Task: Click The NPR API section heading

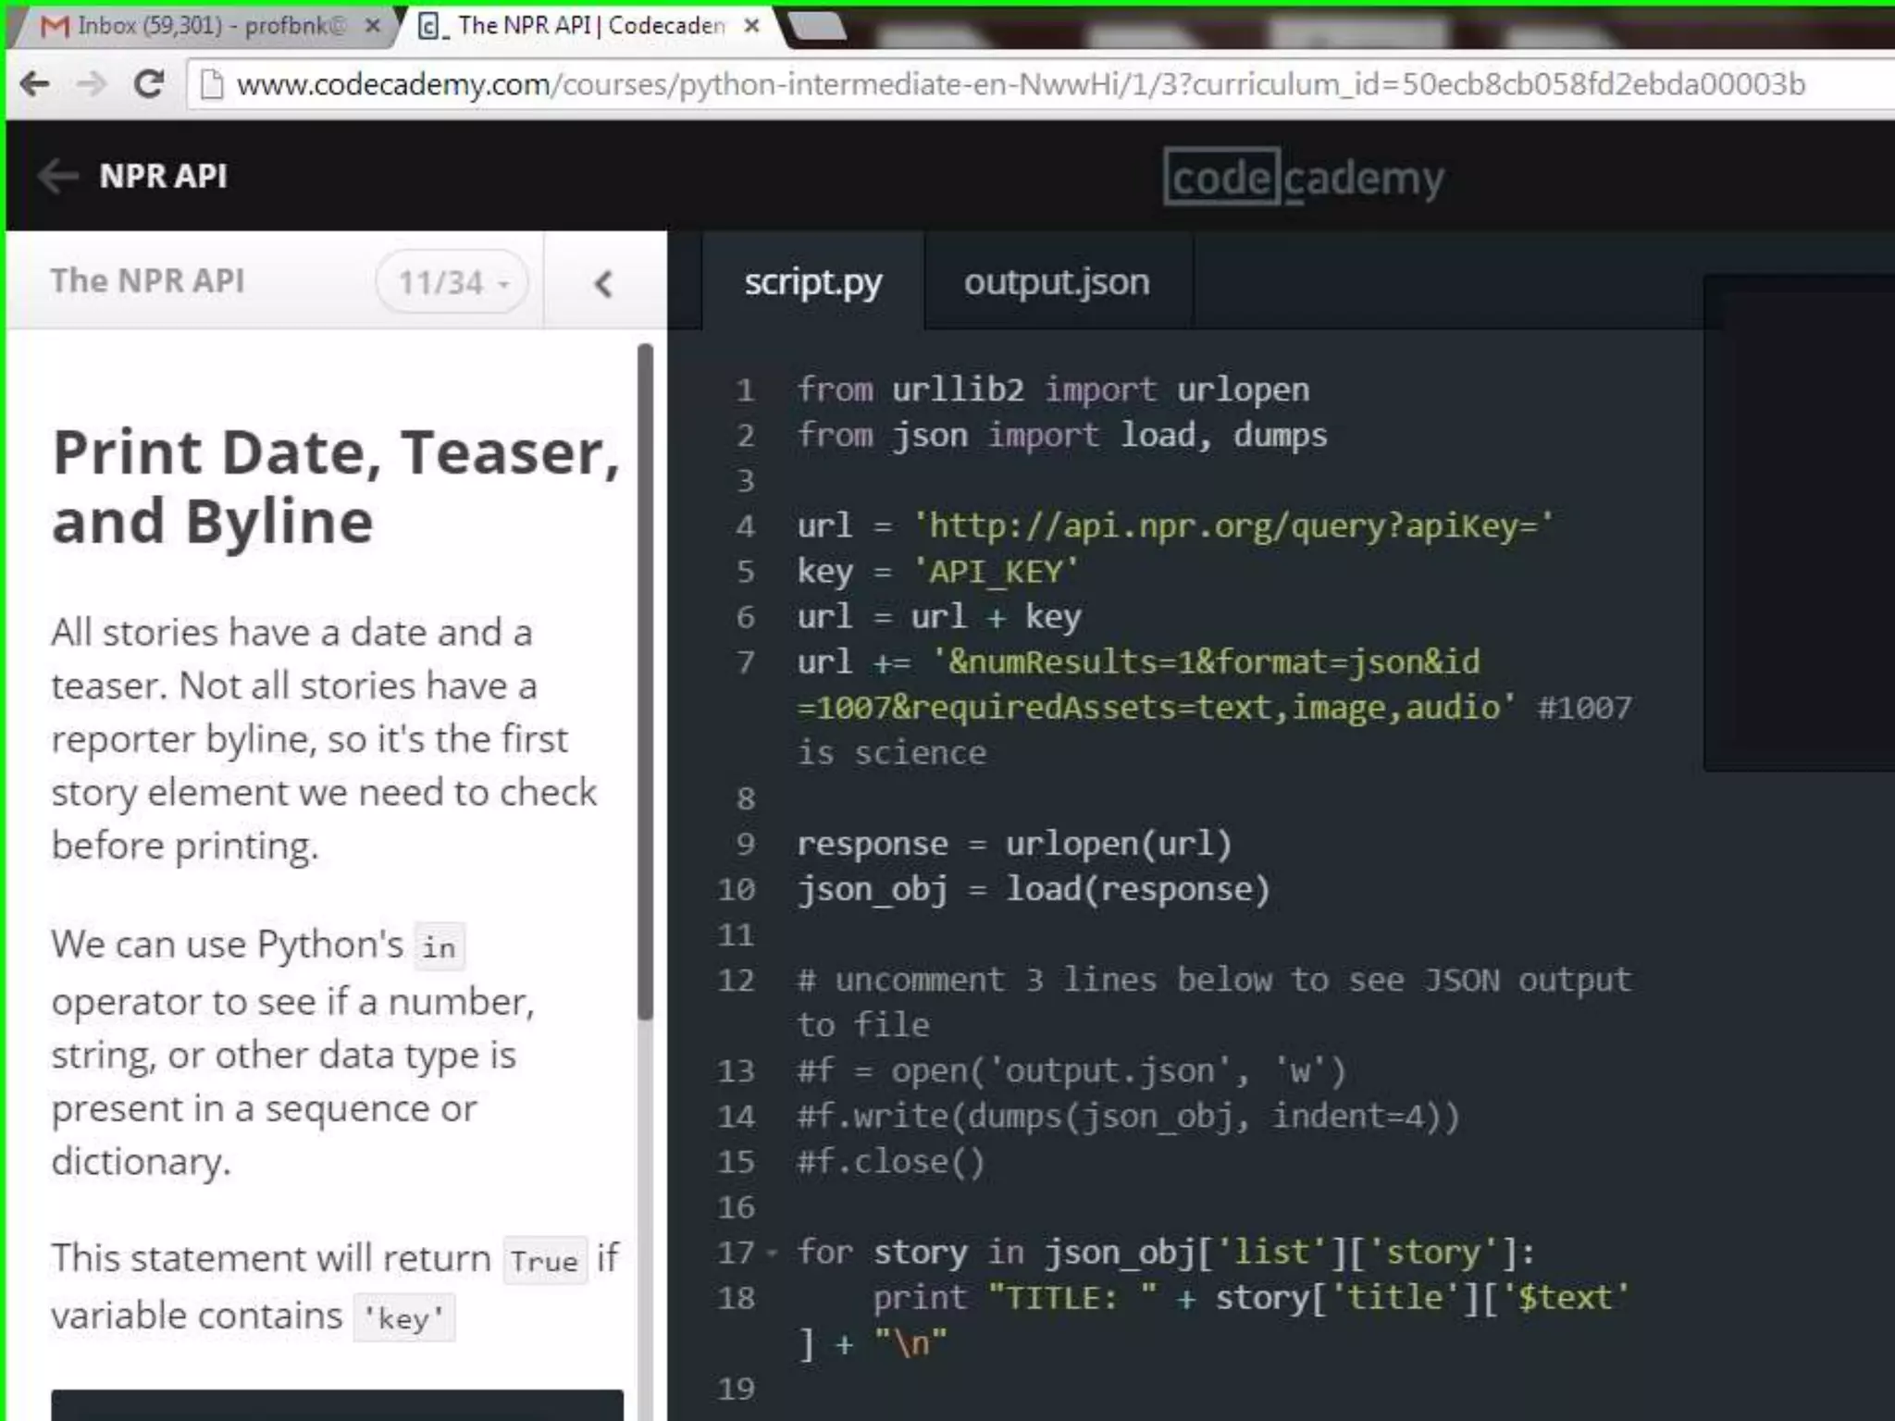Action: pos(148,280)
